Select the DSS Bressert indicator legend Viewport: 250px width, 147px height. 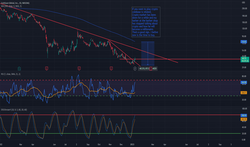[x=14, y=110]
